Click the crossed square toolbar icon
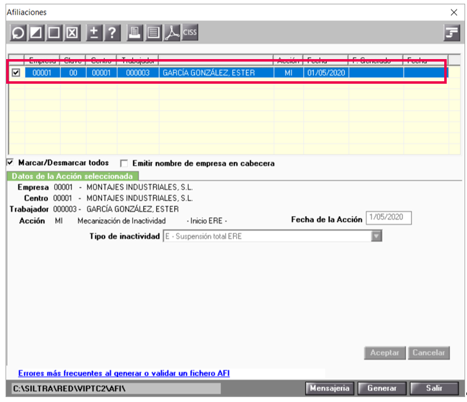Screen dimensions: 467x402 point(72,33)
